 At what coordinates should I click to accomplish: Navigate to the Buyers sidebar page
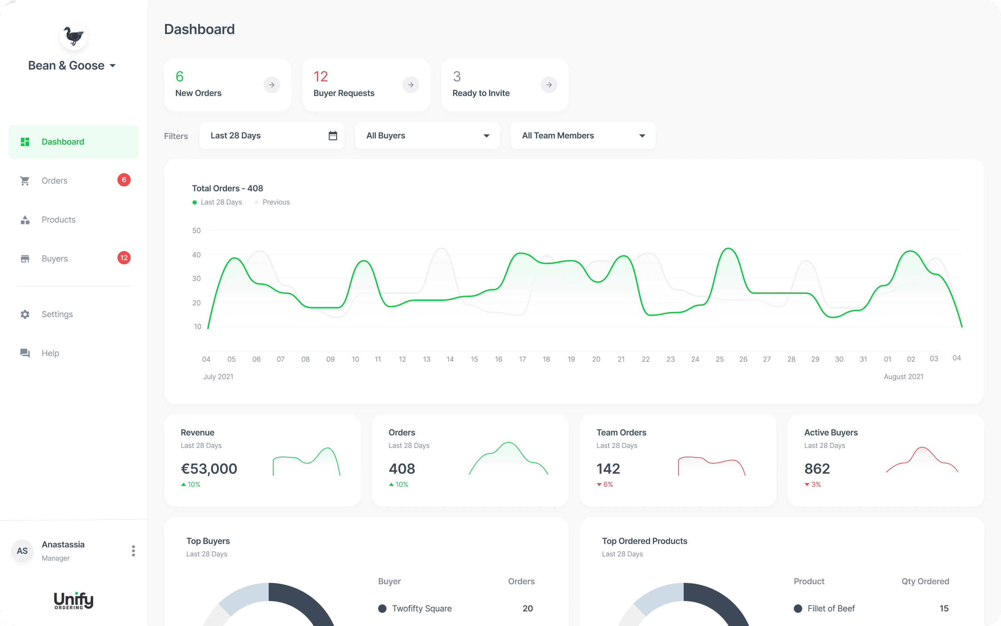pos(74,258)
